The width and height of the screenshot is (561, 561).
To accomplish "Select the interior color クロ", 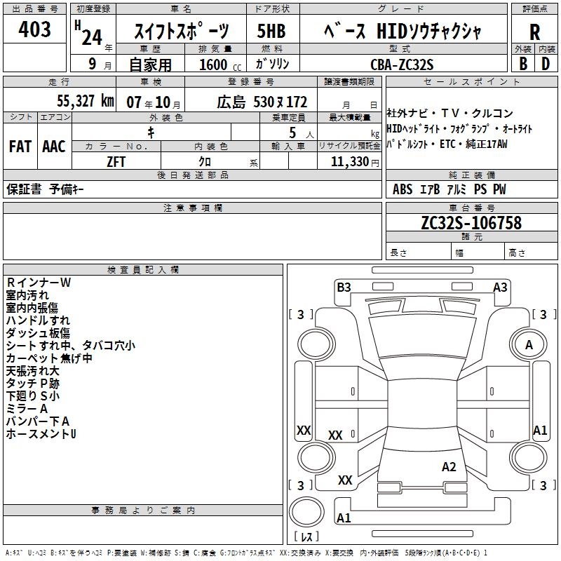I will point(205,162).
